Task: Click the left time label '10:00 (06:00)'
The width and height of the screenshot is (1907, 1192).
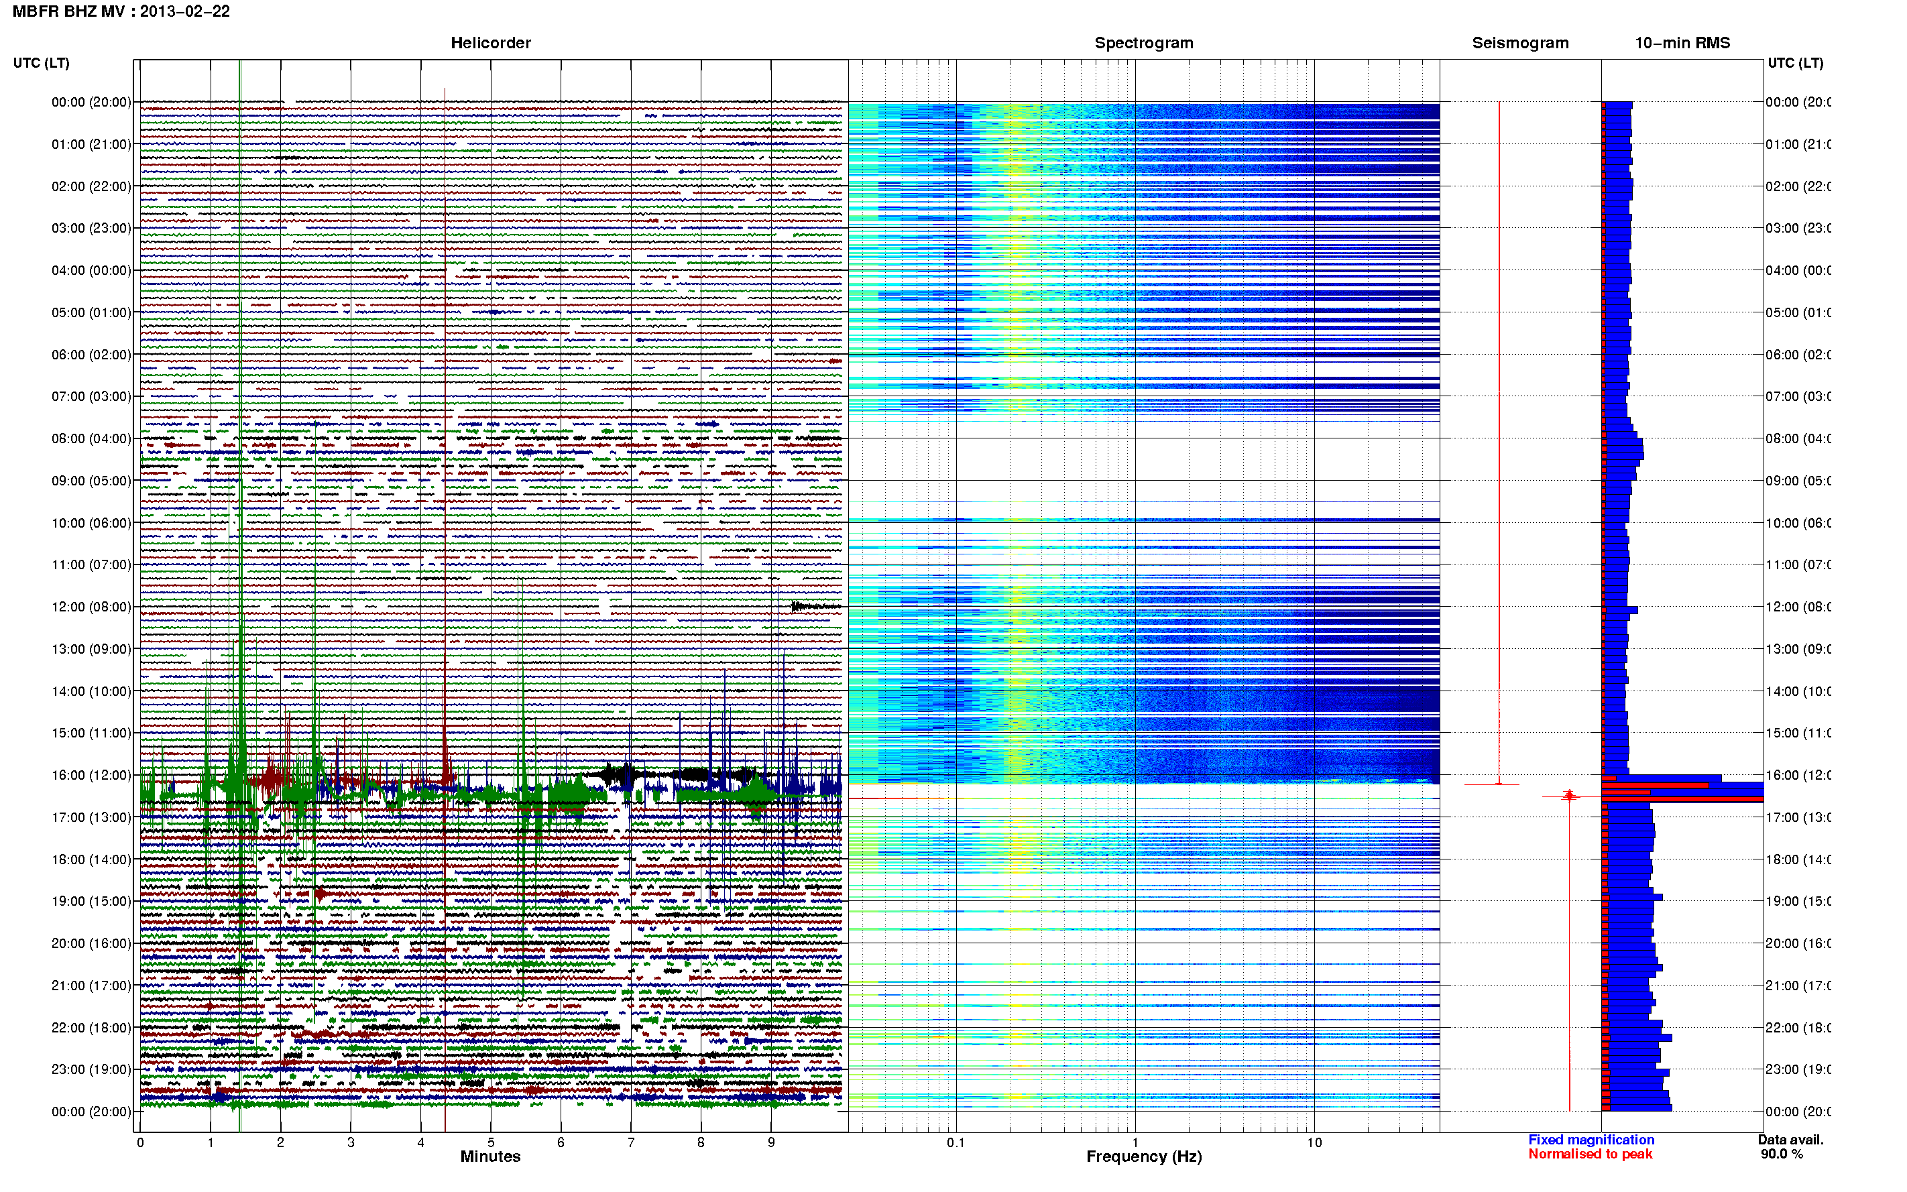Action: coord(91,523)
